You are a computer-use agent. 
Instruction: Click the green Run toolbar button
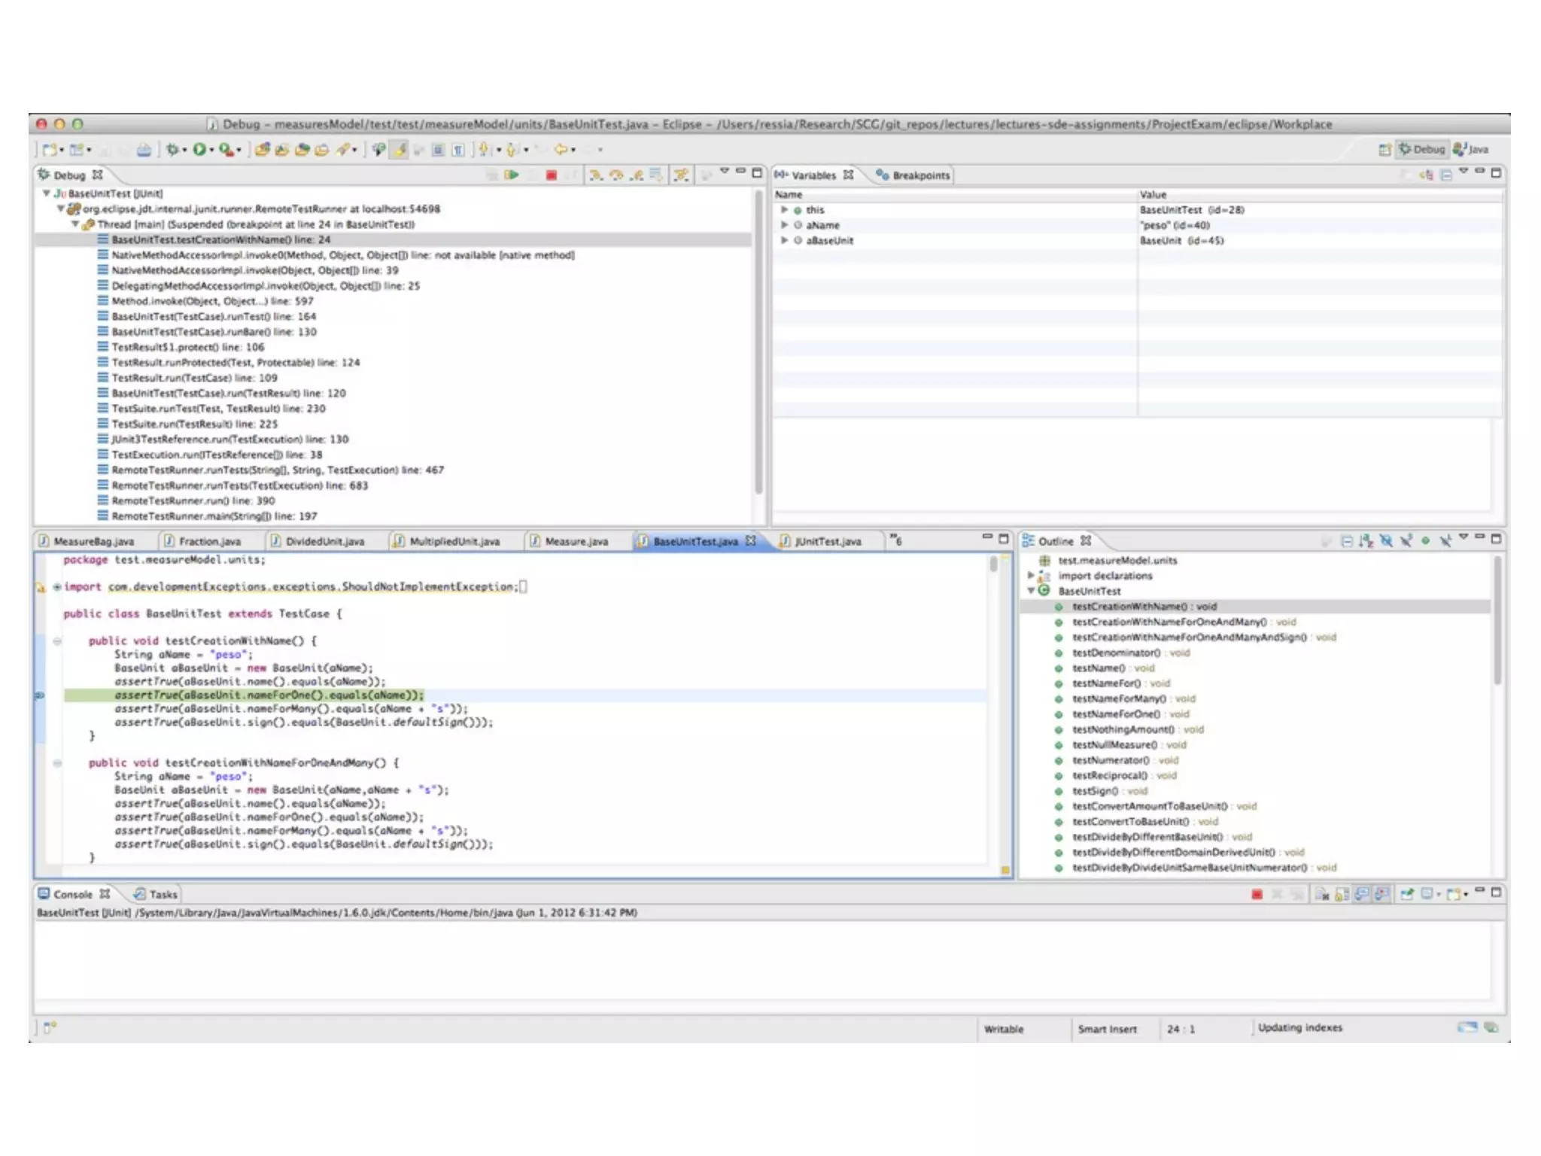coord(199,150)
